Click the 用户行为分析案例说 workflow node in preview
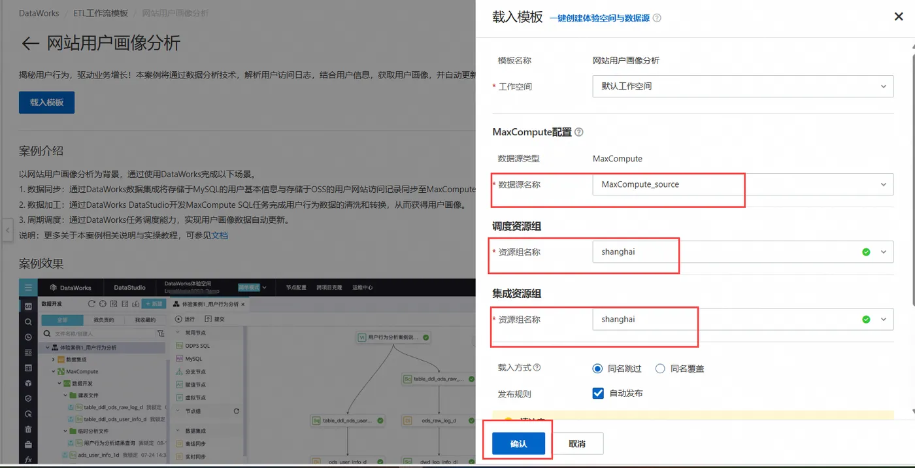The height and width of the screenshot is (468, 915). tap(393, 337)
